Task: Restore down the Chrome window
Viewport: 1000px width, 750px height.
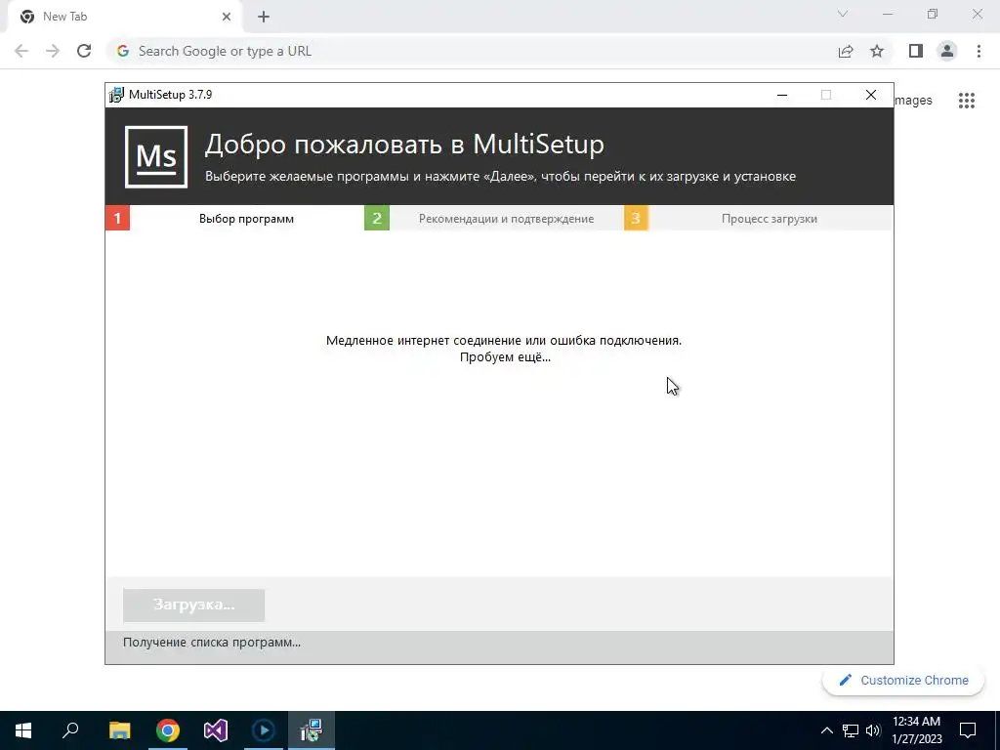Action: pos(933,14)
